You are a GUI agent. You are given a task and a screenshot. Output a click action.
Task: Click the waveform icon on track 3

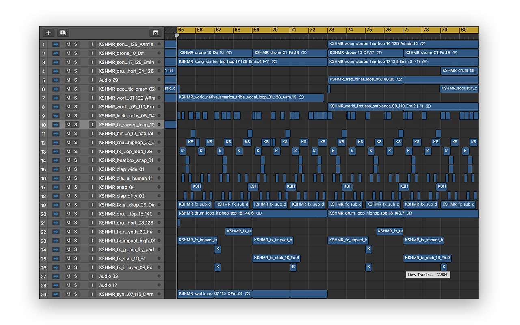click(56, 62)
